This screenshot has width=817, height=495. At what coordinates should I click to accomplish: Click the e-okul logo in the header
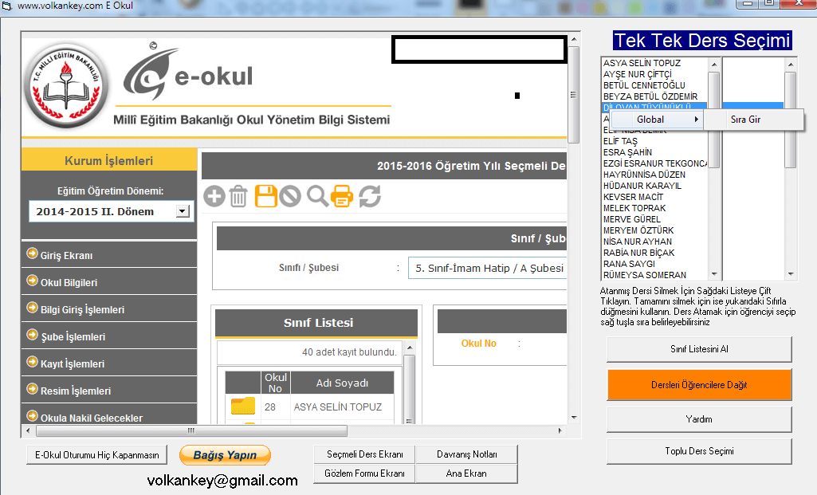click(x=188, y=77)
